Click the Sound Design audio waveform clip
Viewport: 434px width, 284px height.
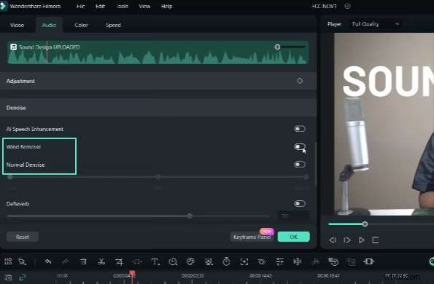[x=158, y=52]
